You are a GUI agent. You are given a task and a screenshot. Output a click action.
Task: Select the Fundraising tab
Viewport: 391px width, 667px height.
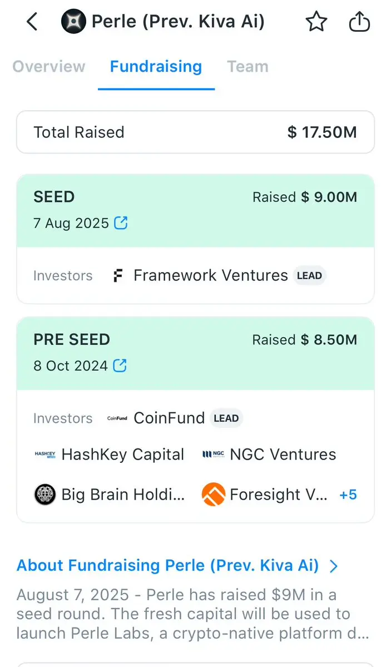click(x=156, y=67)
